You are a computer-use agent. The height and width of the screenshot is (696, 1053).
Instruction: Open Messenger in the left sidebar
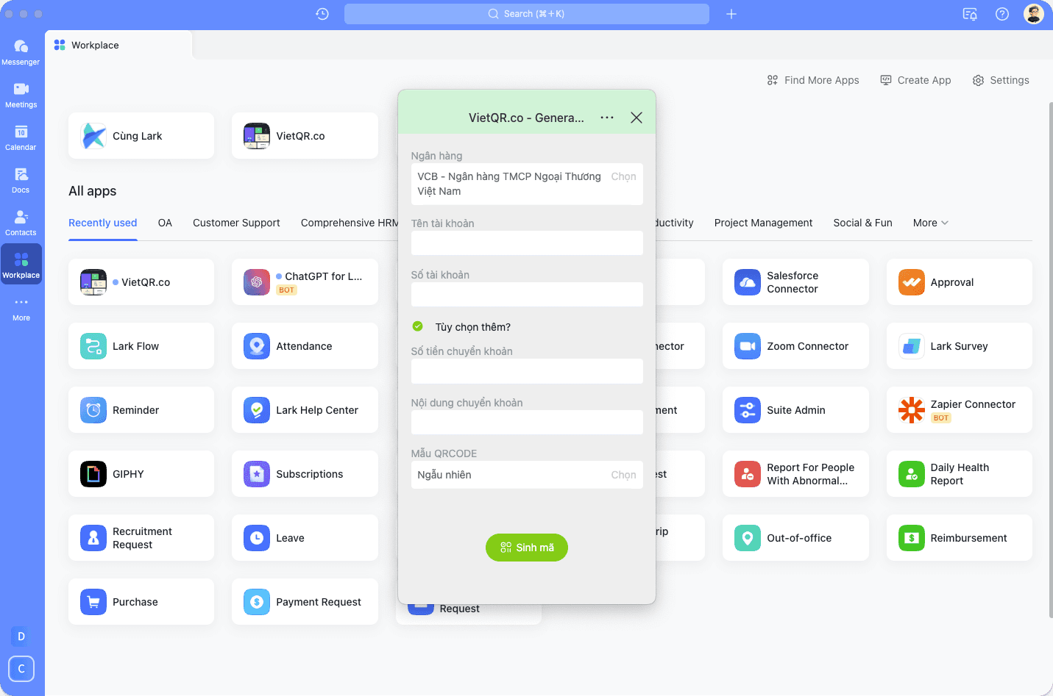[21, 51]
